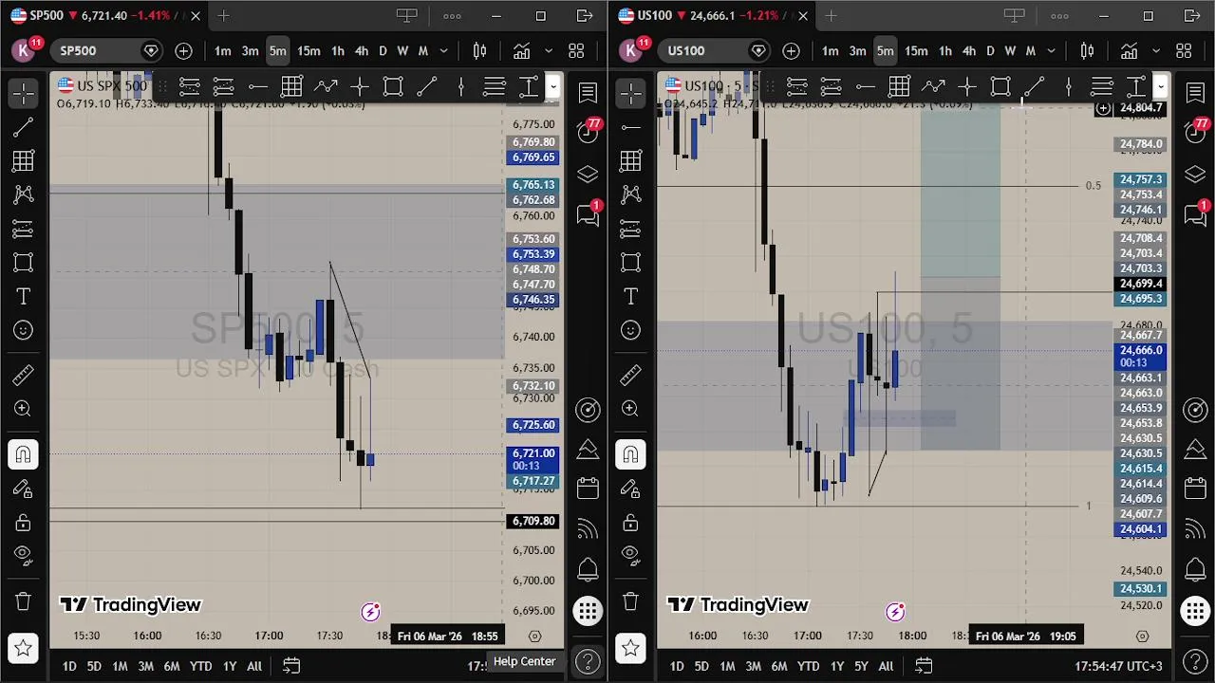Open patterns tool in SP500 left sidebar
The image size is (1215, 683).
click(x=23, y=194)
